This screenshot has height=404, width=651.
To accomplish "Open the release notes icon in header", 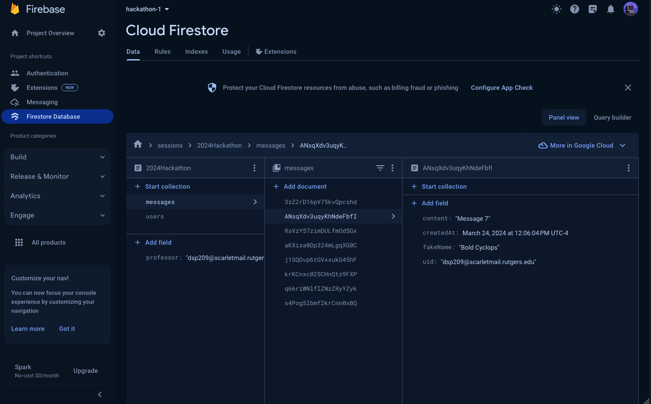I will [x=593, y=9].
